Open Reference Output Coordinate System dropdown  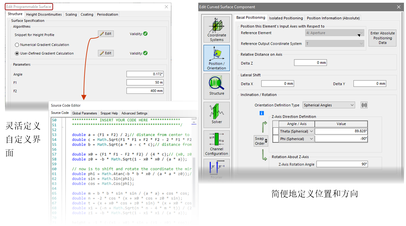pos(335,44)
